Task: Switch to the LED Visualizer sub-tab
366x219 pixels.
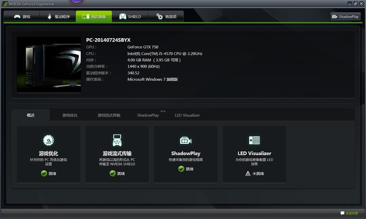Action: 187,115
